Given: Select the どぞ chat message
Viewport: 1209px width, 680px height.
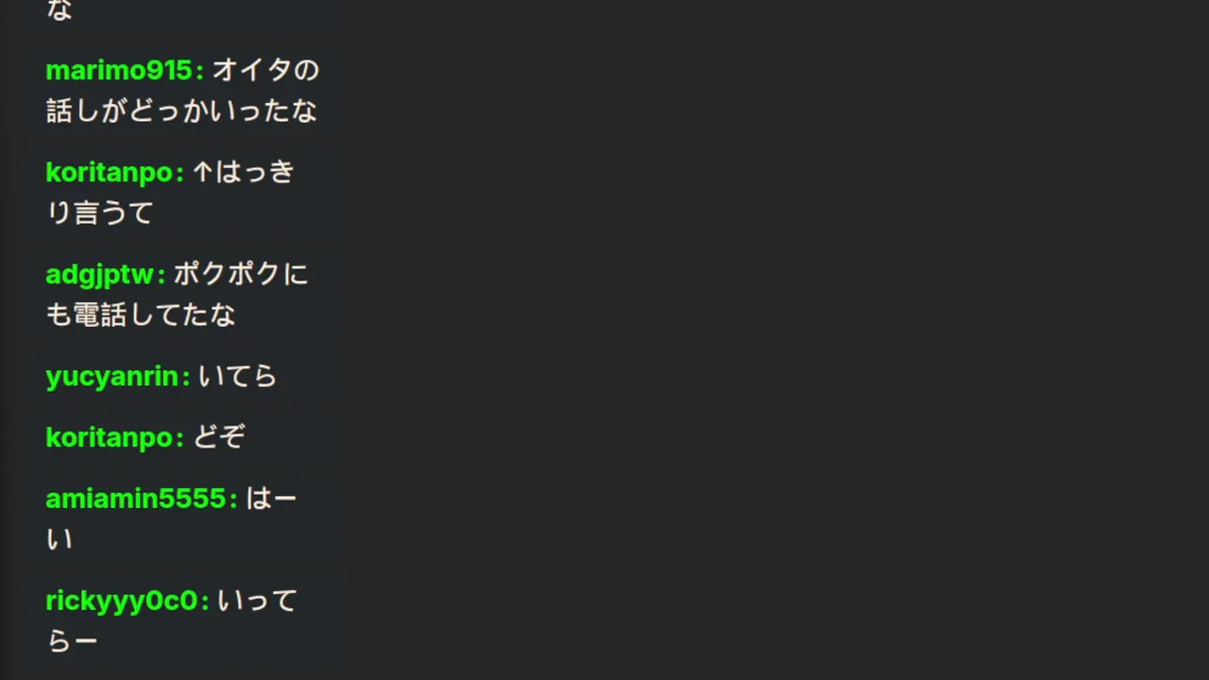Looking at the screenshot, I should point(219,437).
